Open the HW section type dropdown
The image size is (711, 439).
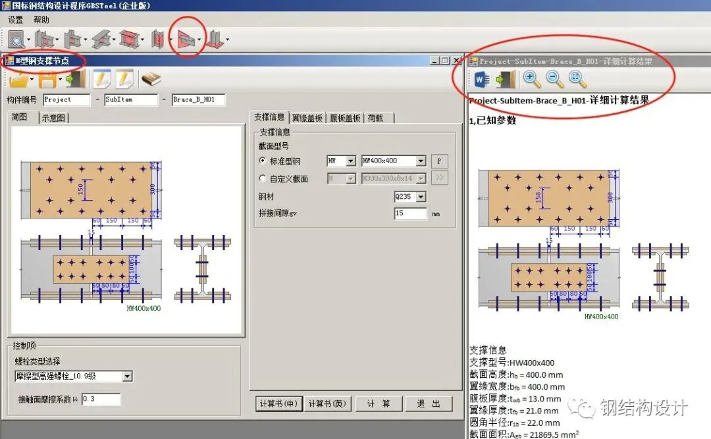point(350,161)
